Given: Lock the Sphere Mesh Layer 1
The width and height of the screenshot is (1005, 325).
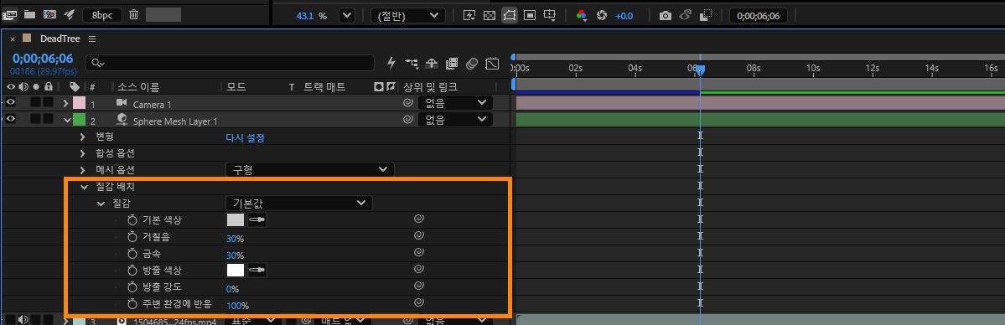Looking at the screenshot, I should pyautogui.click(x=48, y=119).
